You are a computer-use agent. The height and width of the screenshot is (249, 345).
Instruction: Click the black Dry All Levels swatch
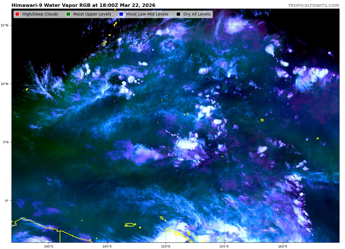(178, 14)
